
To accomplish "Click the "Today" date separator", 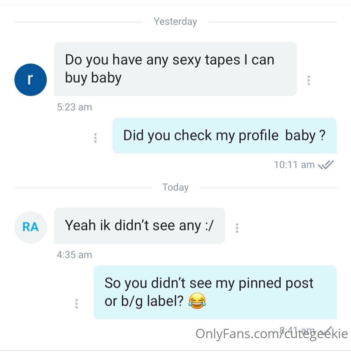I will [x=175, y=187].
